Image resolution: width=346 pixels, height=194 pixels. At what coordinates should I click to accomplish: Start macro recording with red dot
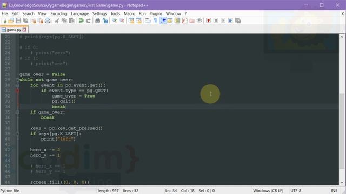click(208, 20)
